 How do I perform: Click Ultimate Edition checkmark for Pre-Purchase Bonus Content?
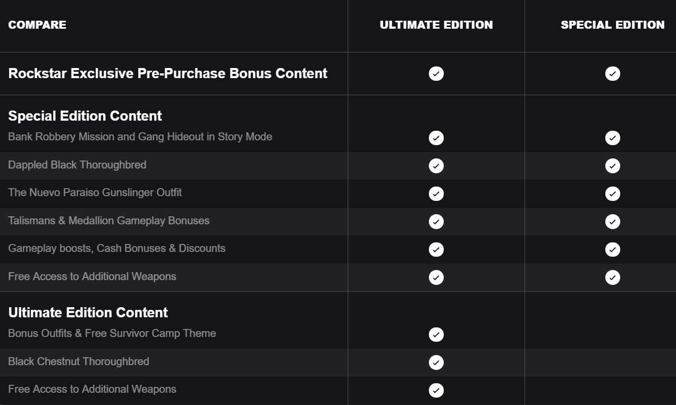click(x=436, y=74)
